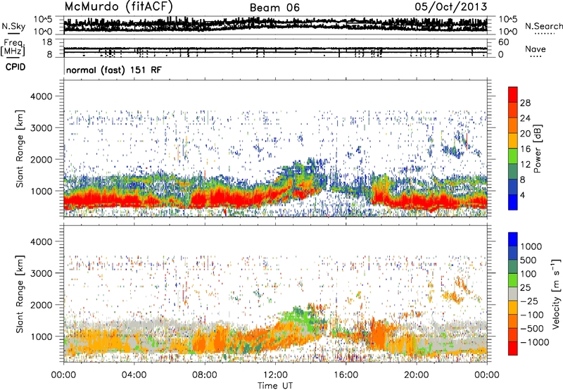Viewport: 563px width, 390px height.
Task: Select the 'Freq. [MHz]' axis label
Action: click(x=13, y=48)
